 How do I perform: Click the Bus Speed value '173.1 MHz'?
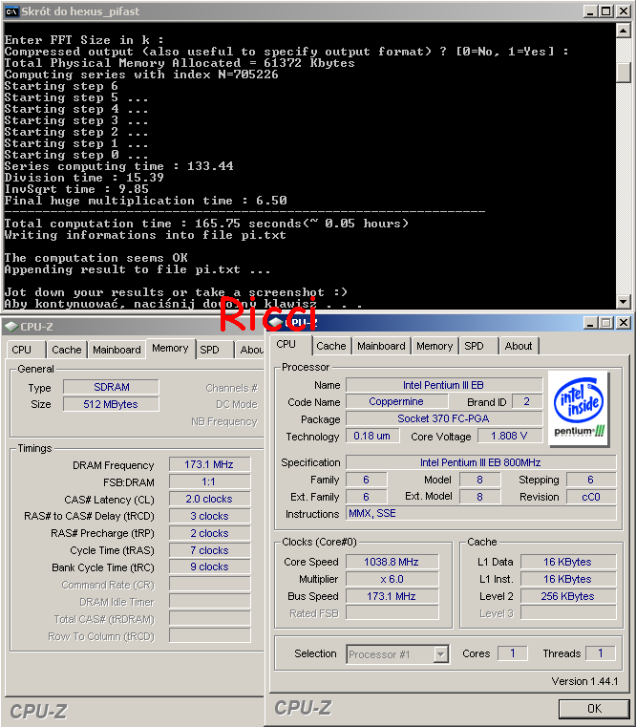pyautogui.click(x=392, y=596)
